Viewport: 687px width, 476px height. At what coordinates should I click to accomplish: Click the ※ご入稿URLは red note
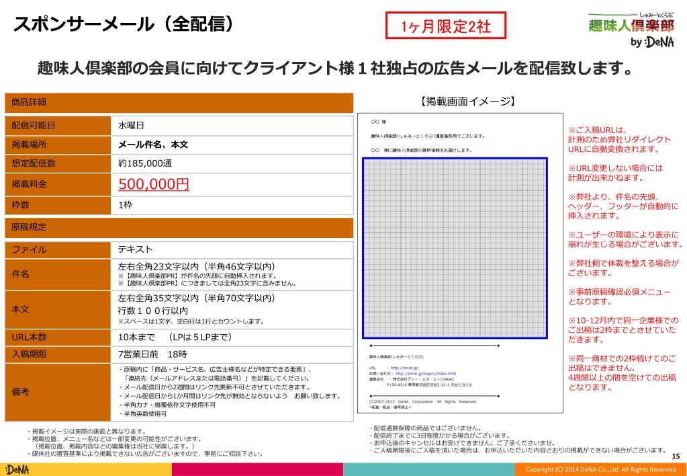620,140
